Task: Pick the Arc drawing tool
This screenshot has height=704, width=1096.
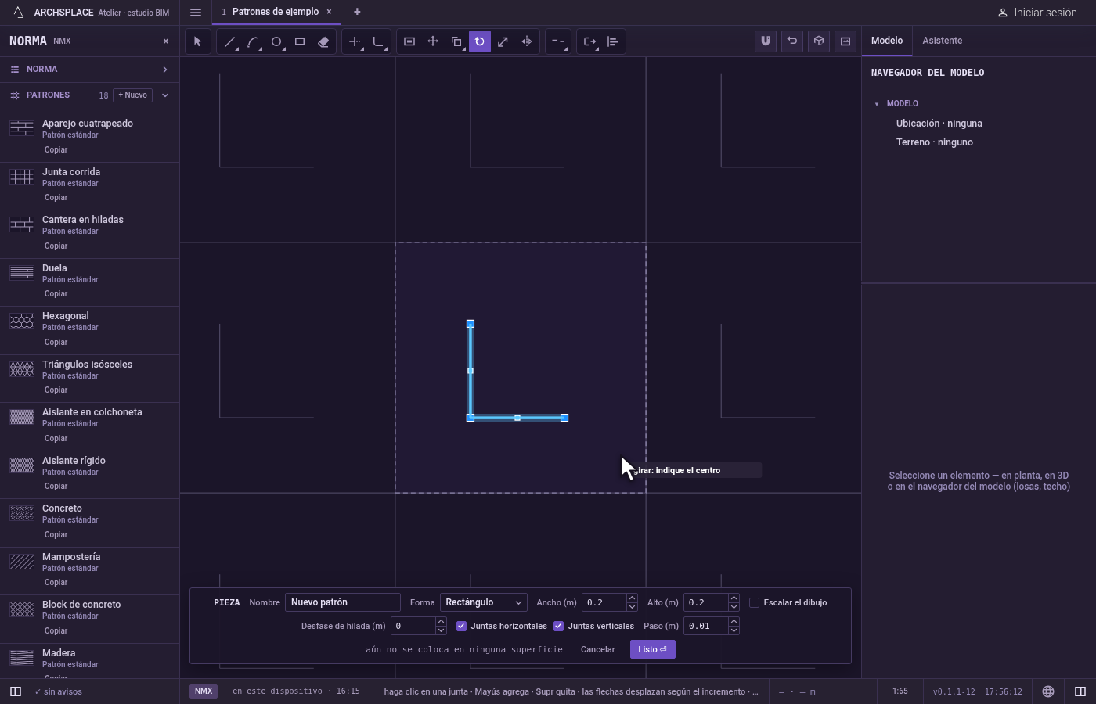Action: point(253,41)
